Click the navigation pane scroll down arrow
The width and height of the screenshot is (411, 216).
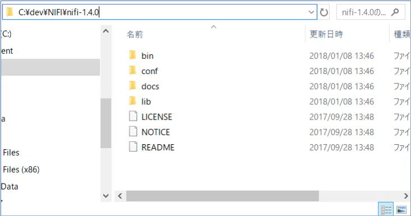(106, 196)
